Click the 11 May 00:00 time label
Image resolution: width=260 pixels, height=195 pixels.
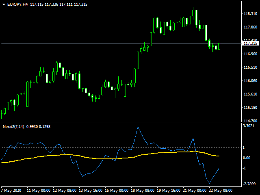(39, 191)
